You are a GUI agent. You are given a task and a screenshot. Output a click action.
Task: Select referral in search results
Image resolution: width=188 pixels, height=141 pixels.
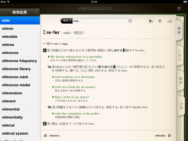pos(20,125)
